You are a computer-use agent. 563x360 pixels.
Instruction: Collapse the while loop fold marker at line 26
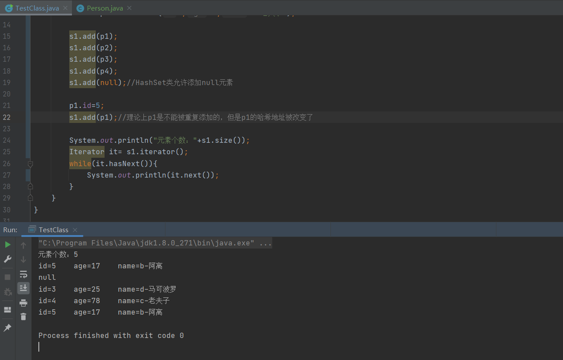click(x=30, y=163)
